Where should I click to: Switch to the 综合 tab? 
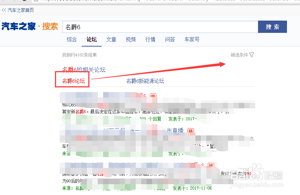tap(72, 39)
